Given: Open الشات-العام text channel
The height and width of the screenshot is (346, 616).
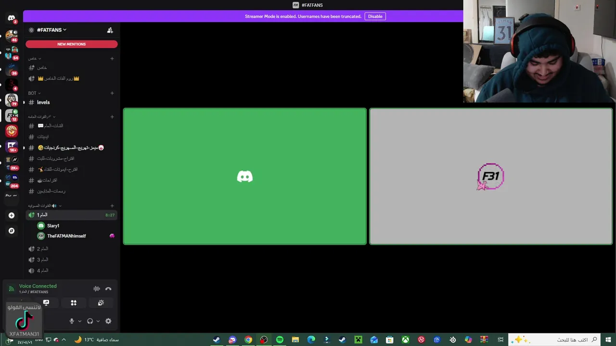Looking at the screenshot, I should click(71, 126).
